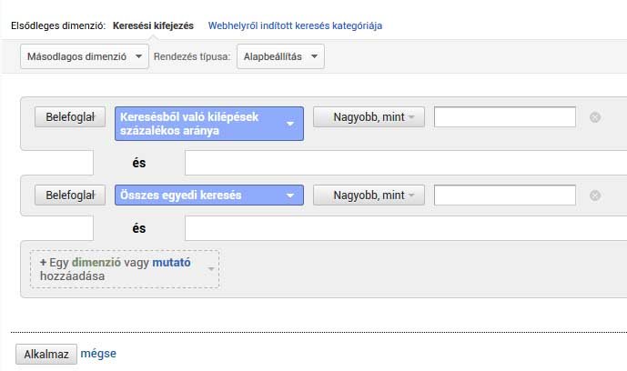Open first row's Nagyobb, mint operator dropdown
This screenshot has height=371, width=627.
pyautogui.click(x=369, y=117)
